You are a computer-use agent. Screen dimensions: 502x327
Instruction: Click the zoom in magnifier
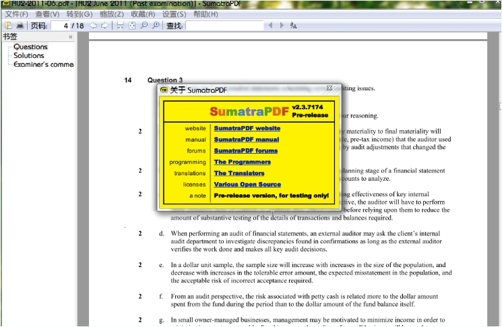click(x=156, y=26)
